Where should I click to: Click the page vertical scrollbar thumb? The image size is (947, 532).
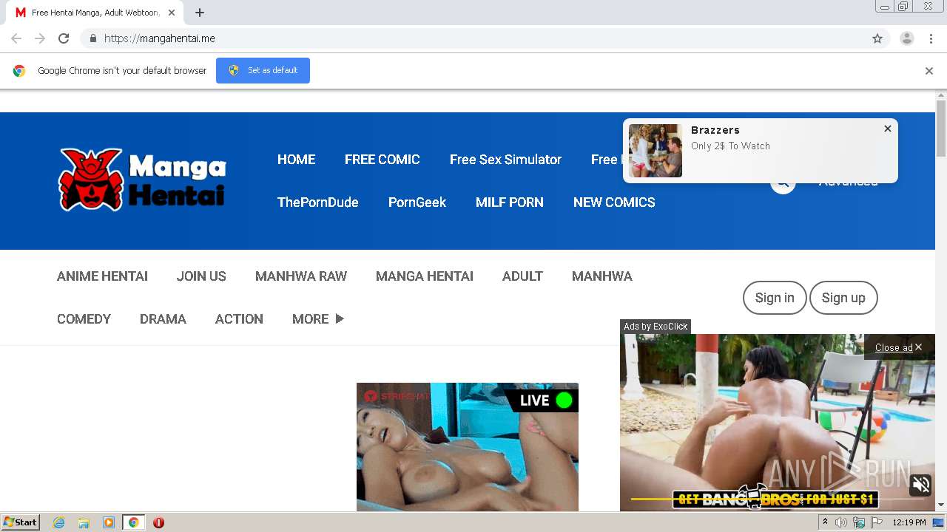pos(941,129)
